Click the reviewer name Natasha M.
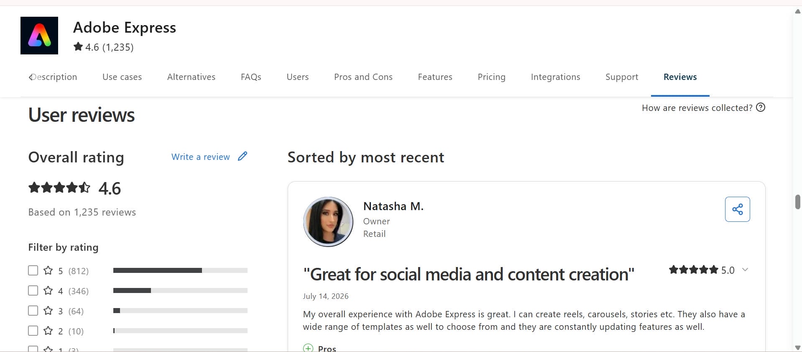This screenshot has width=802, height=352. coord(393,206)
